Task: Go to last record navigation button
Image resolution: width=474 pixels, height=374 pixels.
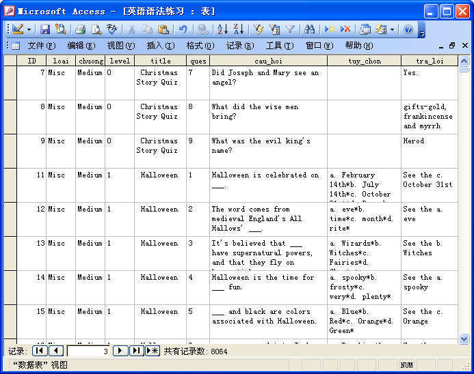Action: click(x=136, y=351)
